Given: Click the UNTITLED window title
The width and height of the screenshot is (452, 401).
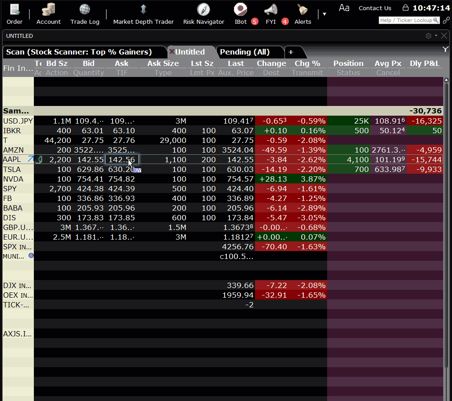Looking at the screenshot, I should [20, 36].
